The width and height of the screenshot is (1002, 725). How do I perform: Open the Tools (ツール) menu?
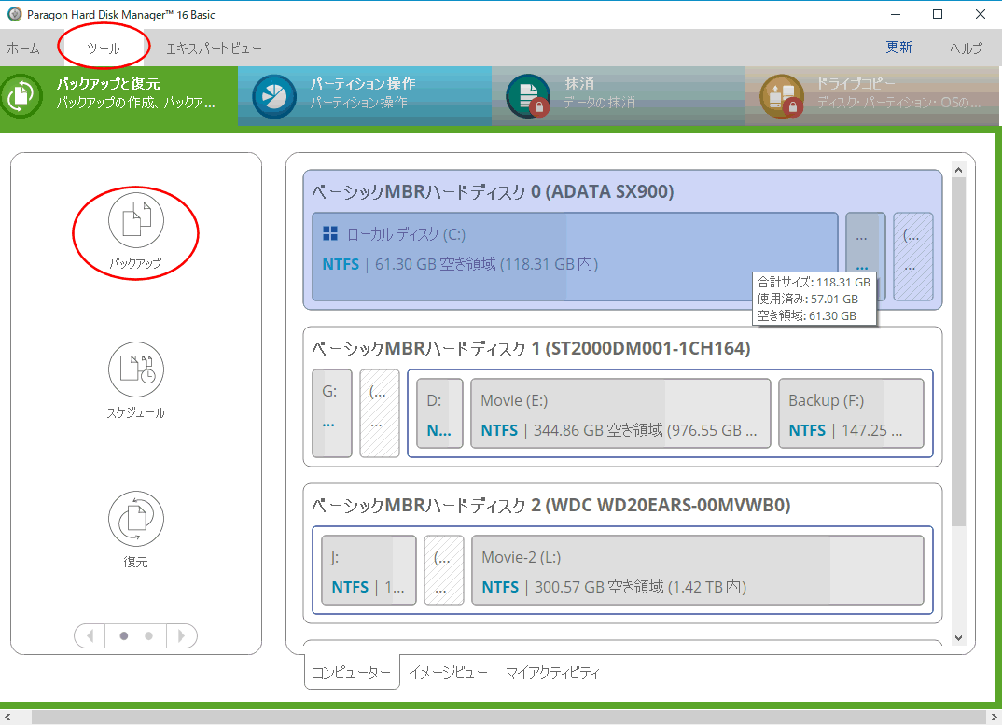pyautogui.click(x=103, y=48)
